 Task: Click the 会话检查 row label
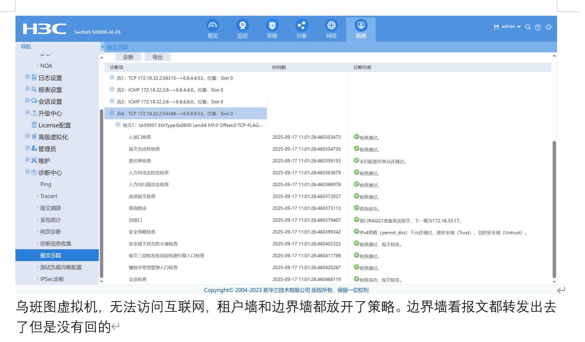(x=138, y=279)
